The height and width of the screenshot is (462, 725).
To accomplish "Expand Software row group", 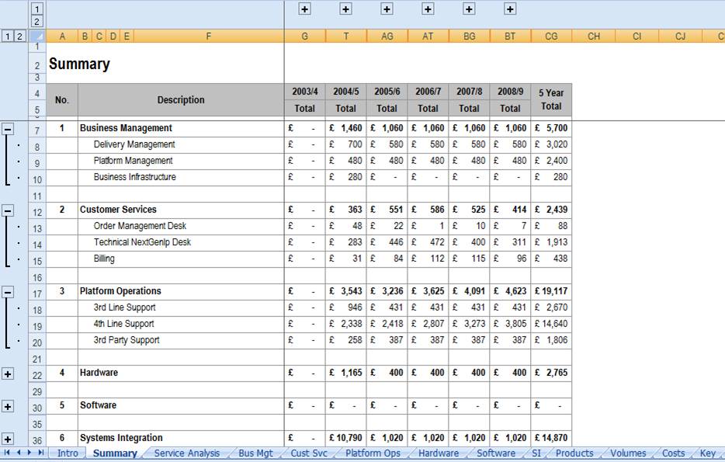I will [x=8, y=407].
